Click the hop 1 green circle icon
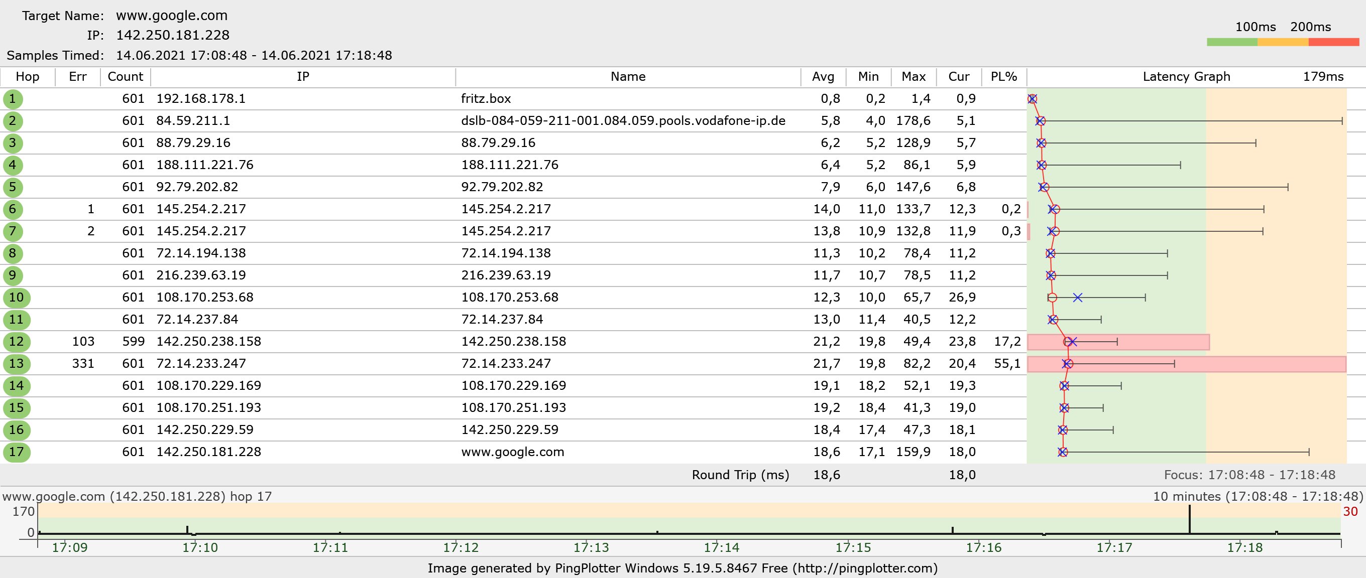This screenshot has width=1366, height=578. 13,99
